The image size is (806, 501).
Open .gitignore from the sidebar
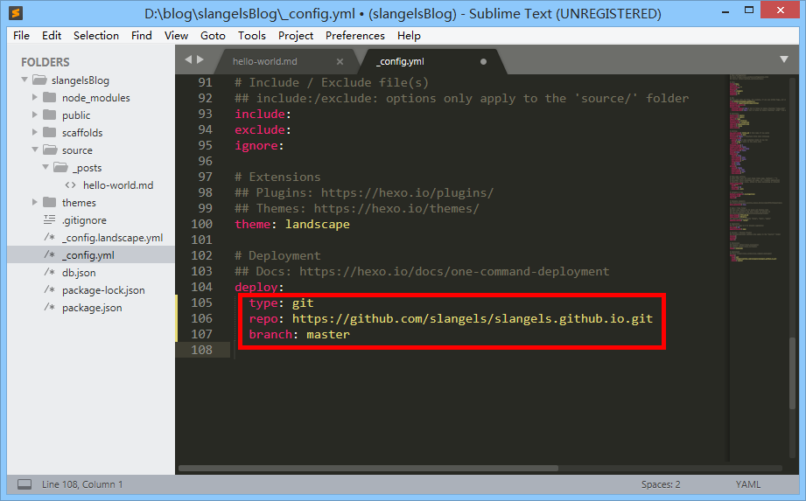pos(84,220)
